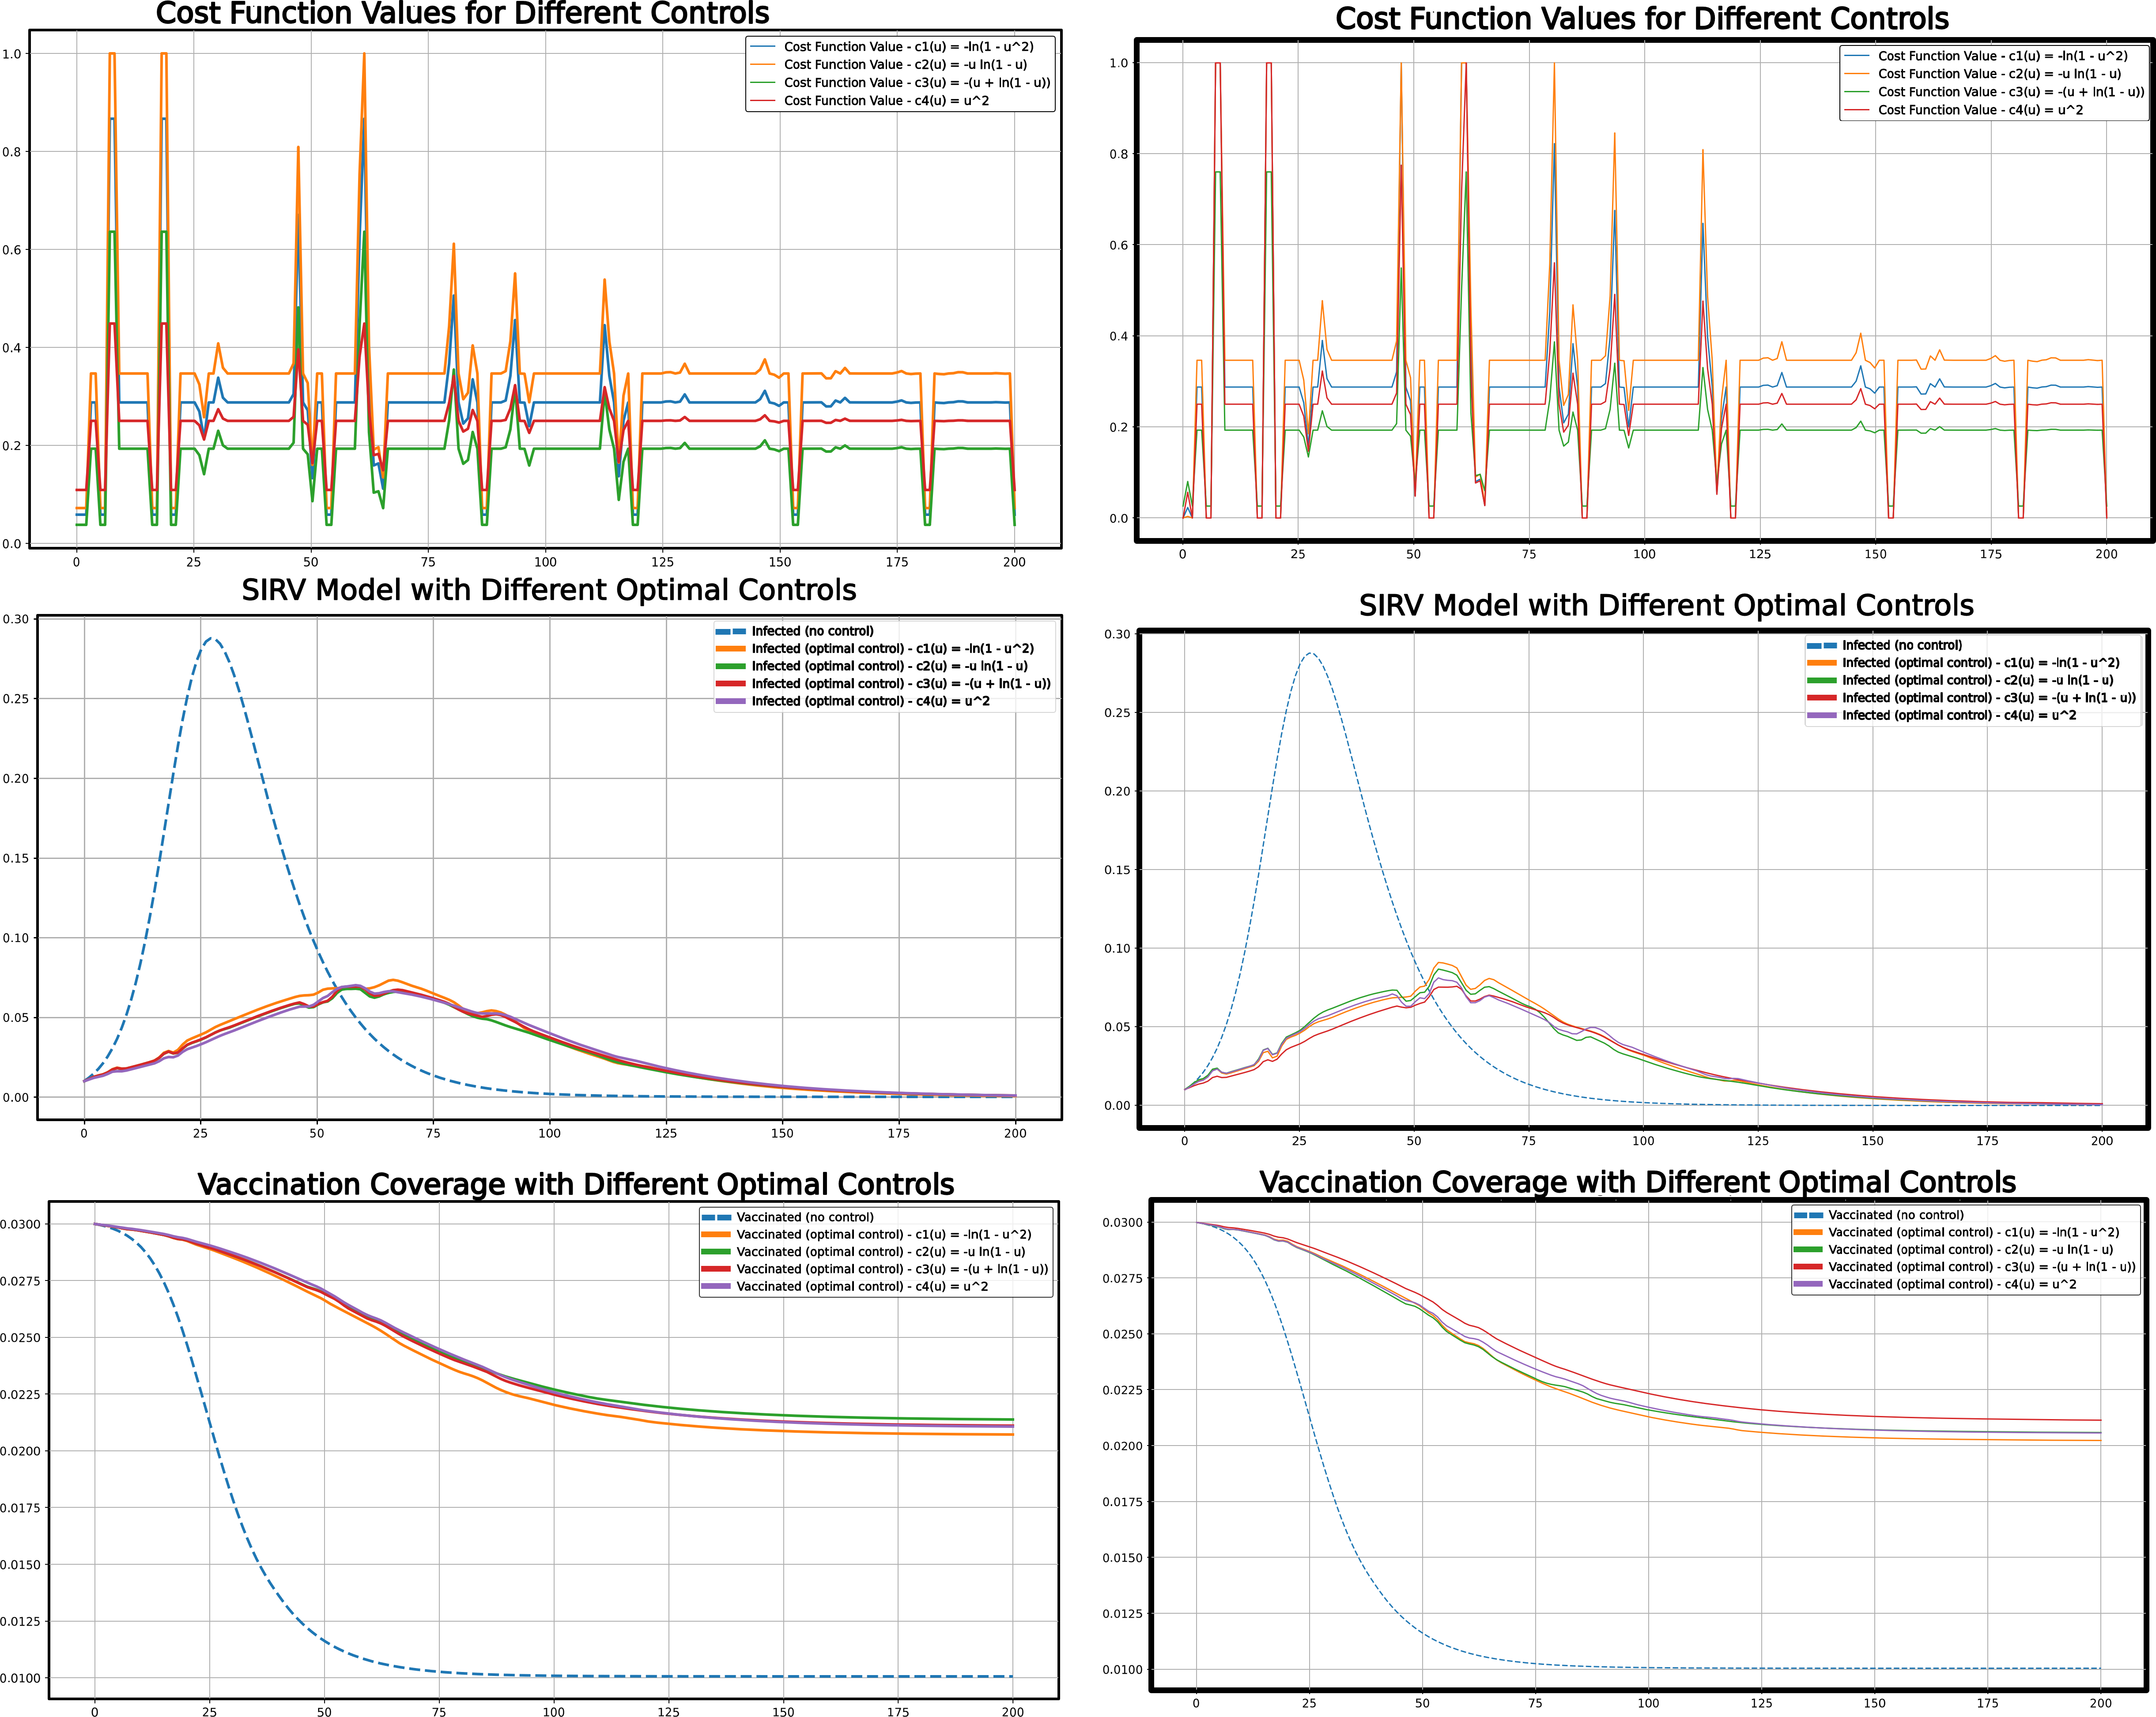The image size is (2156, 1717).
Task: Click the red c4(u) legend line in top-right plot
Action: (x=1857, y=110)
